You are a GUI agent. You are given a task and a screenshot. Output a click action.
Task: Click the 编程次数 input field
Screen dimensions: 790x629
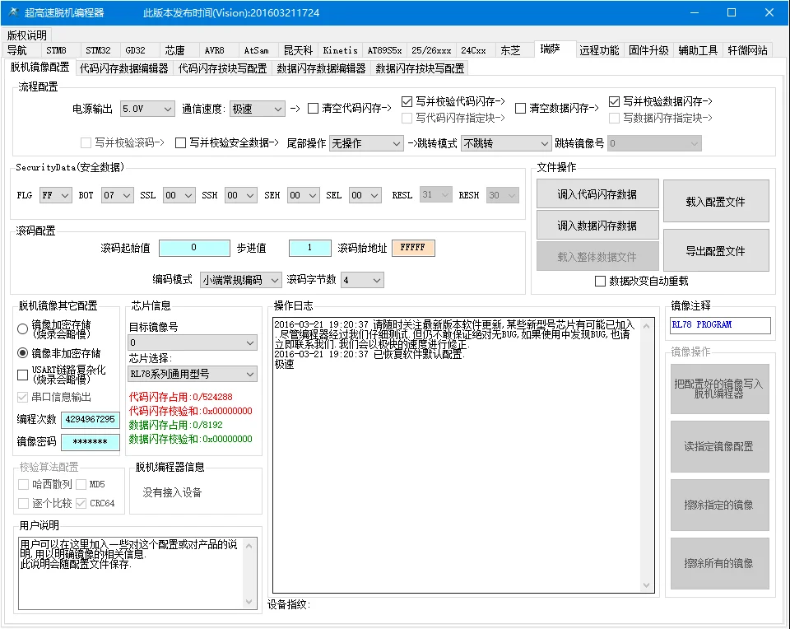click(x=91, y=419)
